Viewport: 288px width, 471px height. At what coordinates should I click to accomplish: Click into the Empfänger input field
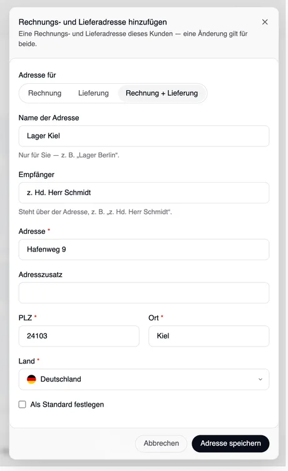[x=144, y=193]
